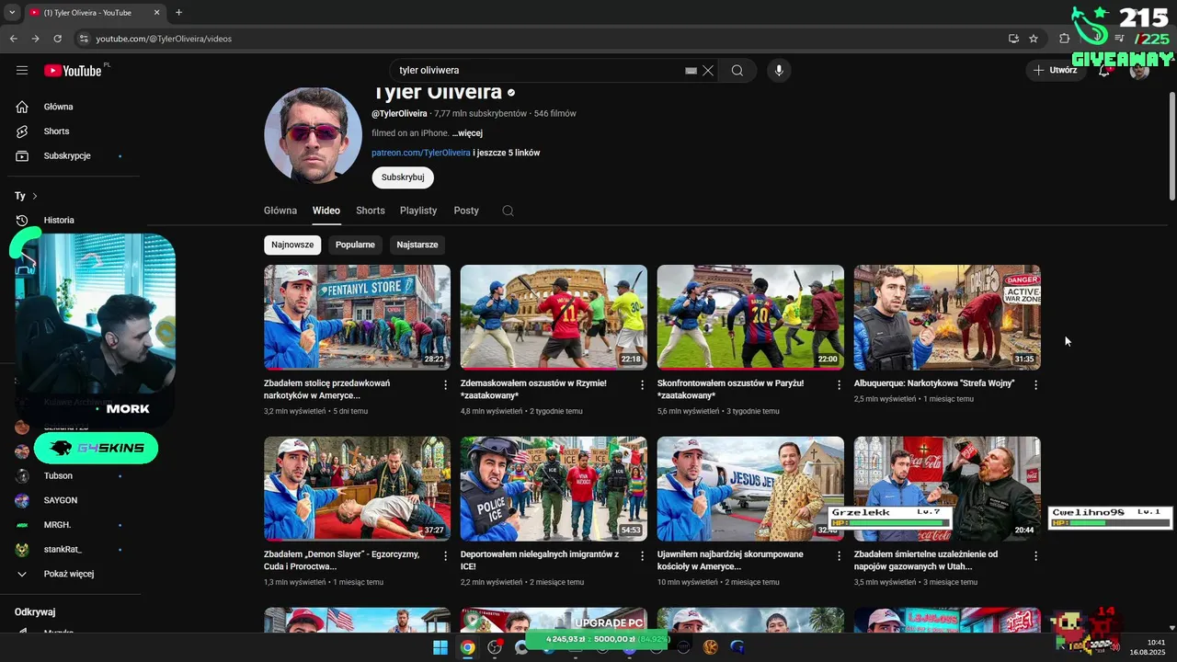Open the patreon.com/TylerOliveira link
Image resolution: width=1177 pixels, height=662 pixels.
point(421,153)
